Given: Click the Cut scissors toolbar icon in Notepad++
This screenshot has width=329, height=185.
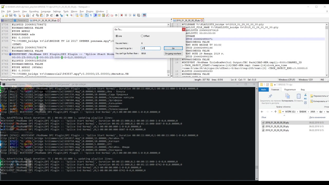Looking at the screenshot, I should (x=33, y=15).
